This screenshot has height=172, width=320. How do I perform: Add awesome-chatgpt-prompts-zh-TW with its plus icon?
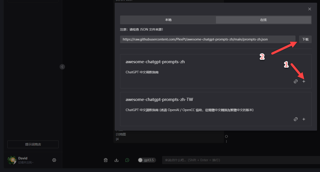tap(304, 119)
